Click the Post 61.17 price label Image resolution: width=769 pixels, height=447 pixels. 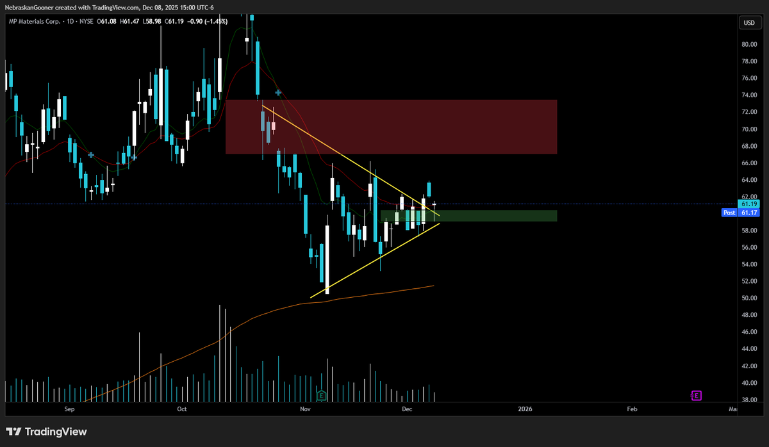click(x=740, y=212)
